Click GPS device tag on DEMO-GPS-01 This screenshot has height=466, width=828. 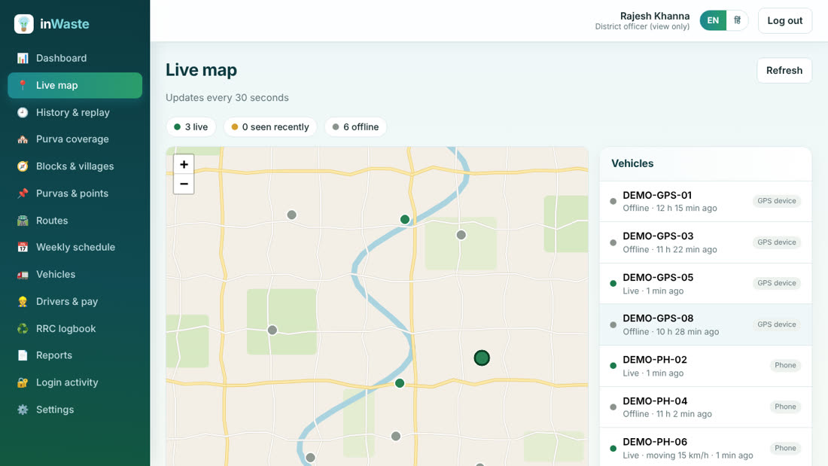pos(776,201)
